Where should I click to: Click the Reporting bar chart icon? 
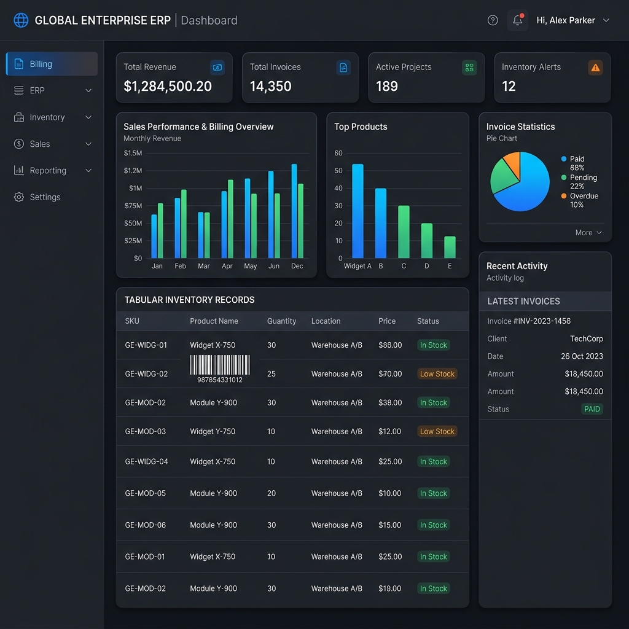coord(19,170)
